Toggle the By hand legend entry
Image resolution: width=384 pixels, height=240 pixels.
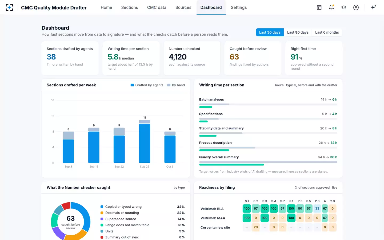coord(176,85)
